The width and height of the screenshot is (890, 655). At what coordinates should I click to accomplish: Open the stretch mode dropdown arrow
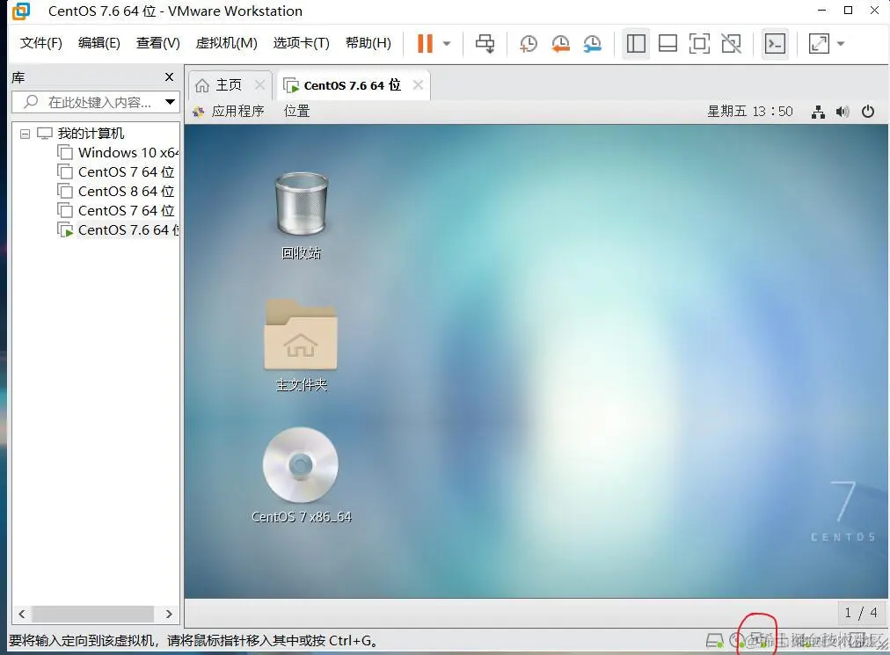point(841,43)
